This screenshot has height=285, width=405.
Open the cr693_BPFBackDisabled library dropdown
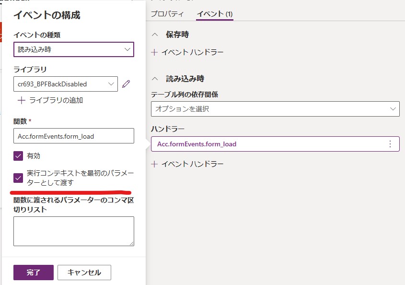[x=66, y=84]
